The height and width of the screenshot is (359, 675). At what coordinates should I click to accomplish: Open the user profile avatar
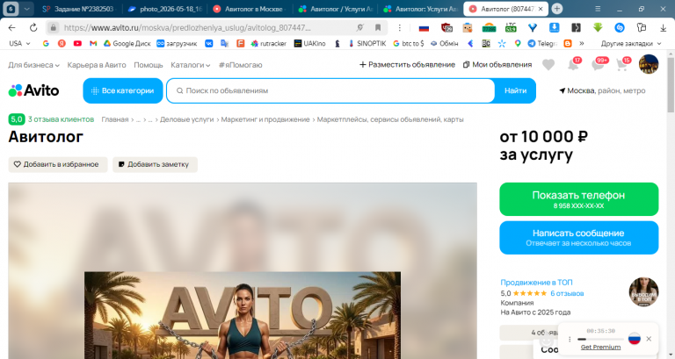click(x=649, y=64)
